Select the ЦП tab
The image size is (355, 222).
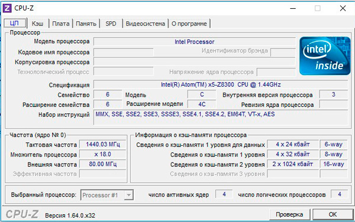click(x=15, y=23)
